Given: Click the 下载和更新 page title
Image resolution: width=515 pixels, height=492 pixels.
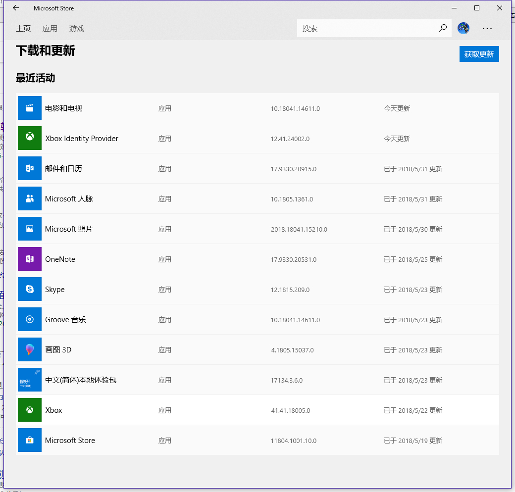Looking at the screenshot, I should [x=46, y=50].
